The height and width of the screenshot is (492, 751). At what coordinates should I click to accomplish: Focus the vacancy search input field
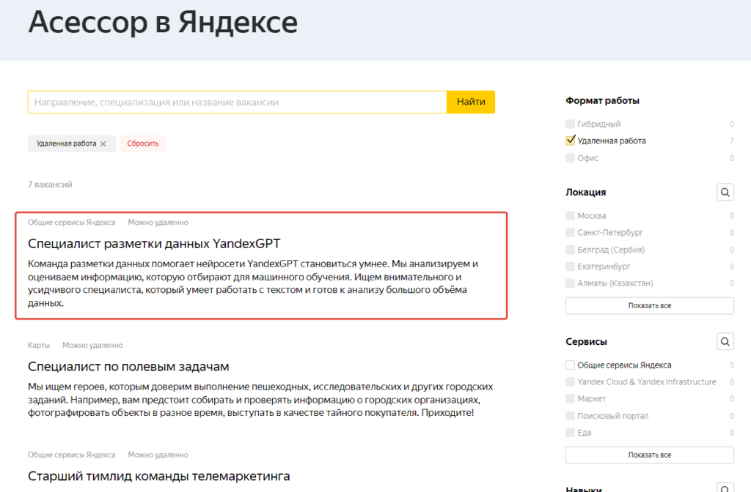click(238, 102)
